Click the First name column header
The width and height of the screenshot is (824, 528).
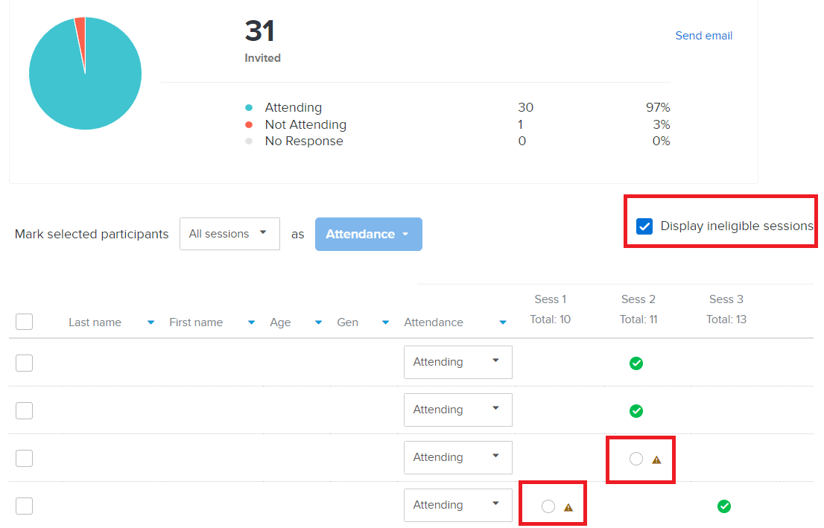196,322
